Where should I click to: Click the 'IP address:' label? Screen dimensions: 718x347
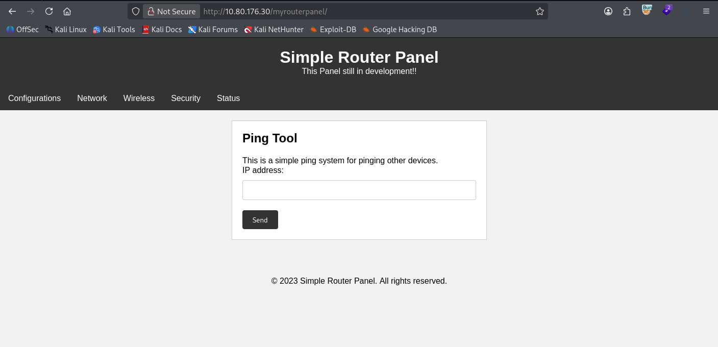[x=263, y=170]
